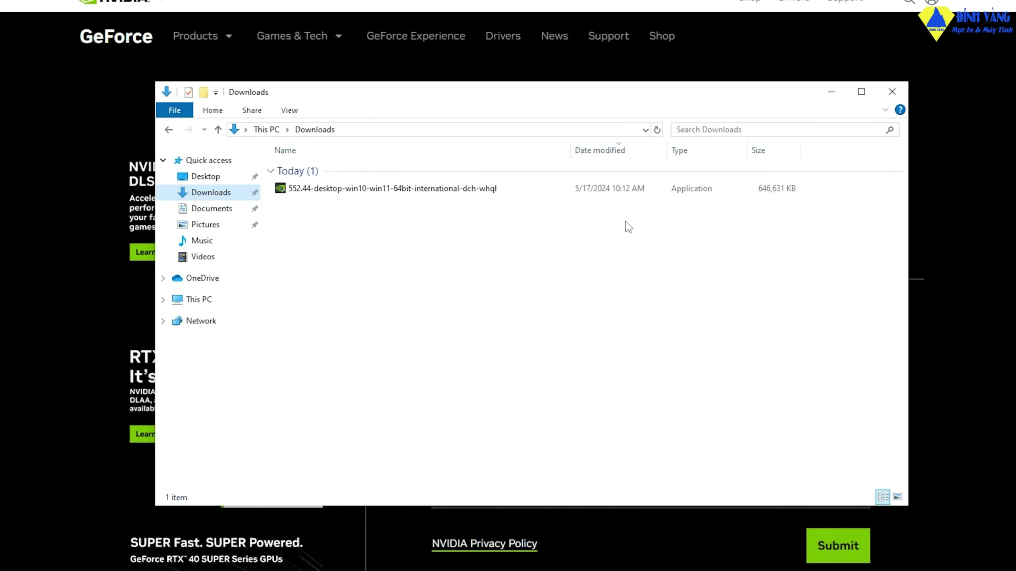Click the pin icon beside Documents

[x=255, y=209]
